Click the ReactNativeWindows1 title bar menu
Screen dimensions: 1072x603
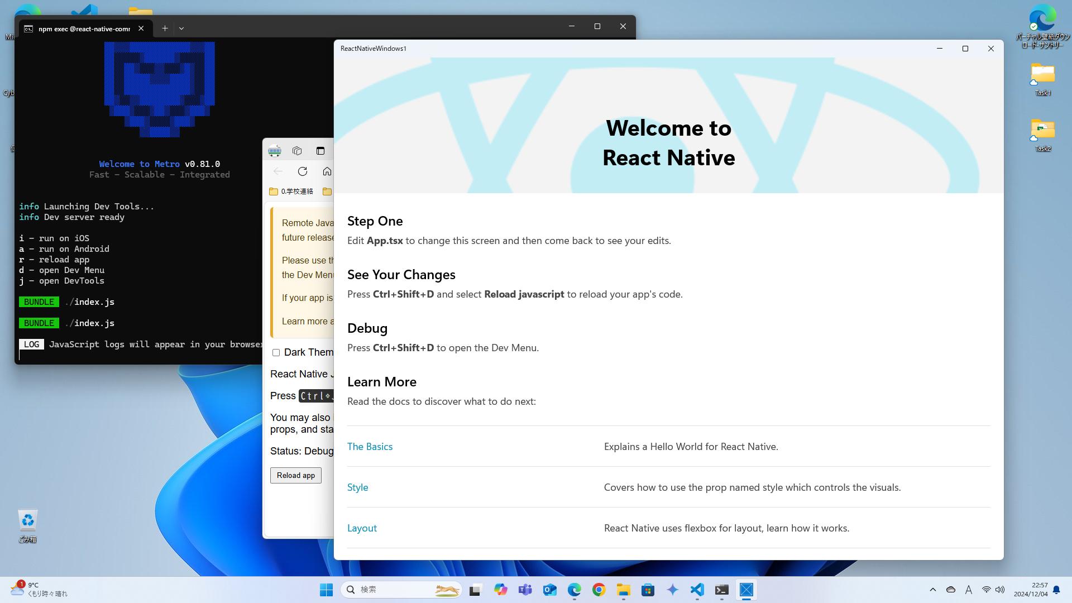coord(374,48)
